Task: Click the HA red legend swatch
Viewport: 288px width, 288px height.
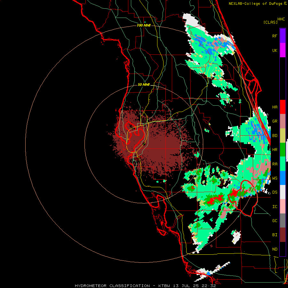Action: tap(283, 107)
